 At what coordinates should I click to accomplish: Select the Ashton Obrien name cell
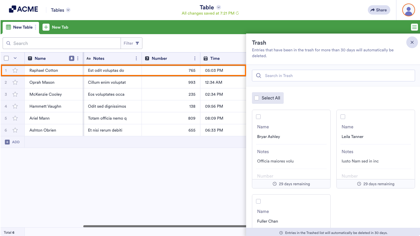[x=54, y=130]
